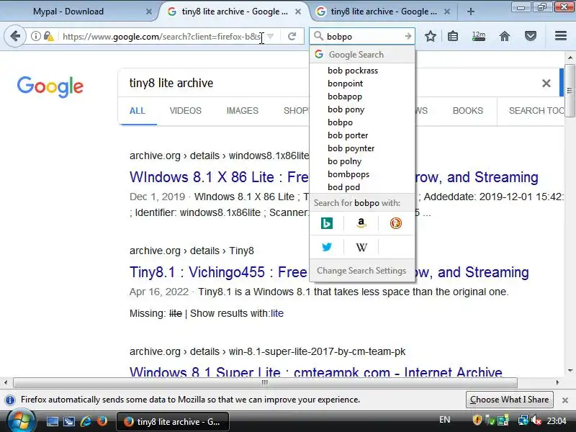Select the ALL results tab

click(x=137, y=111)
